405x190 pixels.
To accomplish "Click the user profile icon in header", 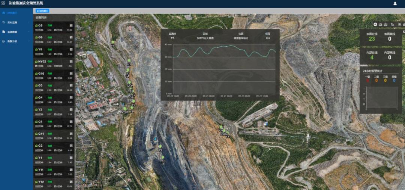I will [x=395, y=3].
